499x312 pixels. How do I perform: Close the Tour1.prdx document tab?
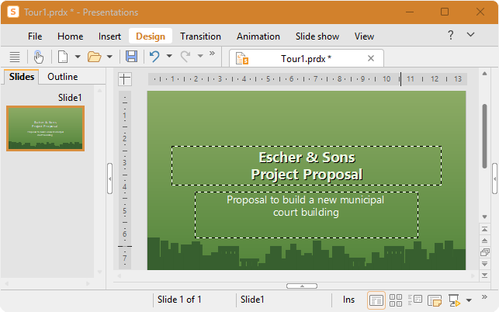coord(371,58)
